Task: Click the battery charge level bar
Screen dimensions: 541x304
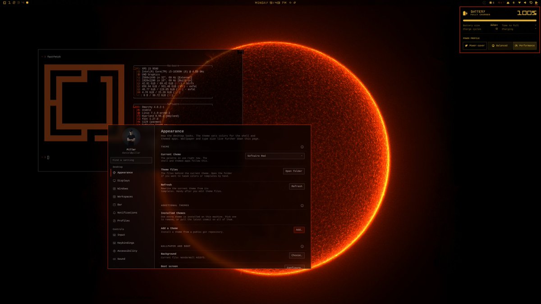Action: pyautogui.click(x=500, y=20)
